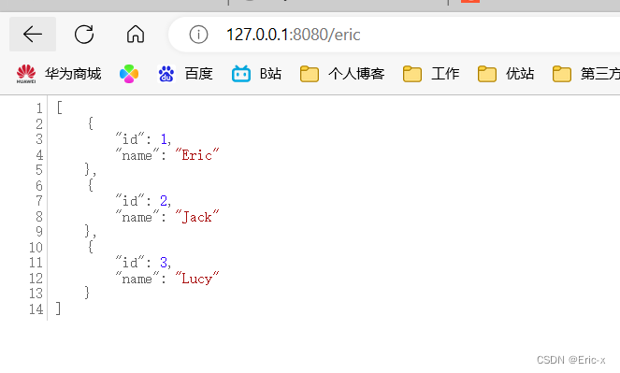620x373 pixels.
Task: Click the id value 2
Action: point(164,201)
